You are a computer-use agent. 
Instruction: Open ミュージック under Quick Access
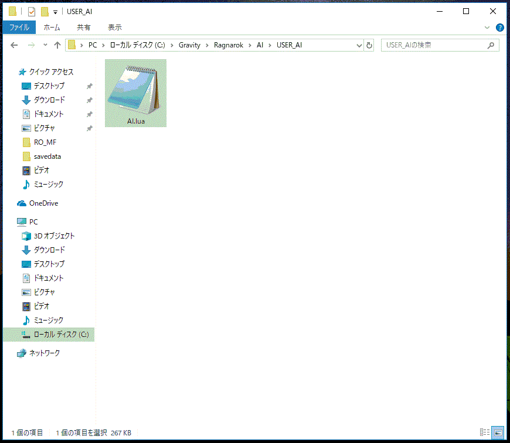(49, 184)
